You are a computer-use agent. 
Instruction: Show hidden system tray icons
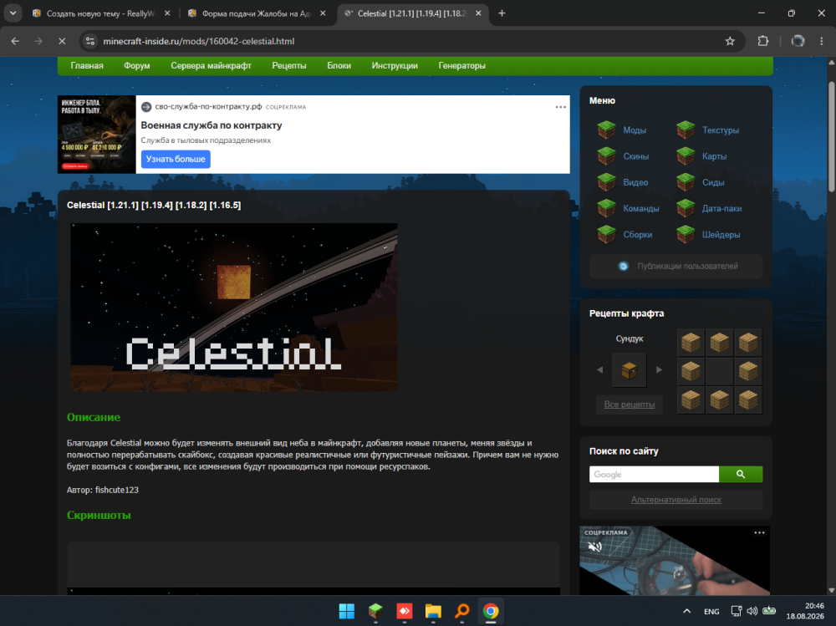(x=686, y=611)
